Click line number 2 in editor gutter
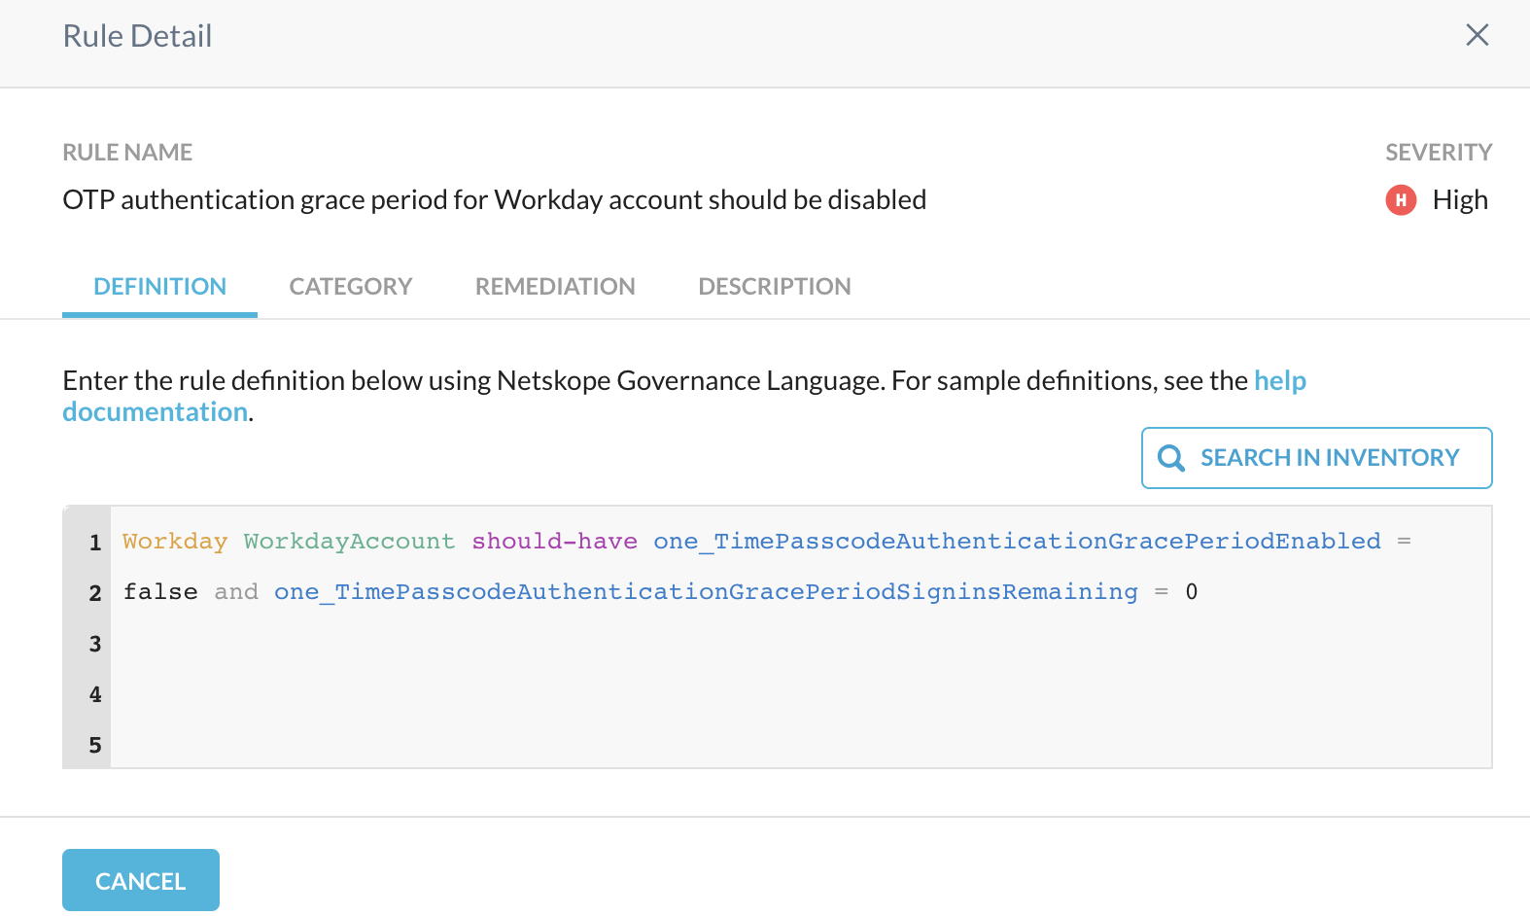This screenshot has height=916, width=1530. [95, 593]
